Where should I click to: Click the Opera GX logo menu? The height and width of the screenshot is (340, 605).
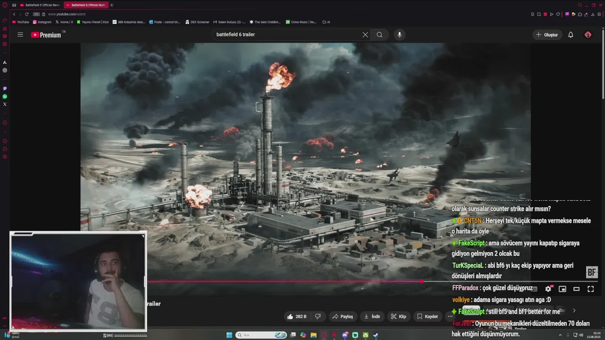(5, 5)
